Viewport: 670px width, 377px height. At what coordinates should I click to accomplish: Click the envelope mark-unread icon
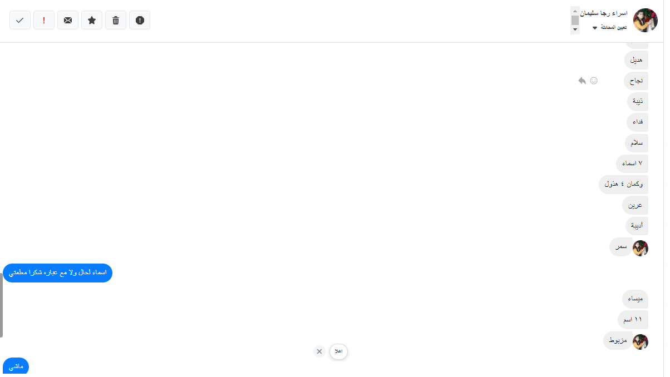68,20
